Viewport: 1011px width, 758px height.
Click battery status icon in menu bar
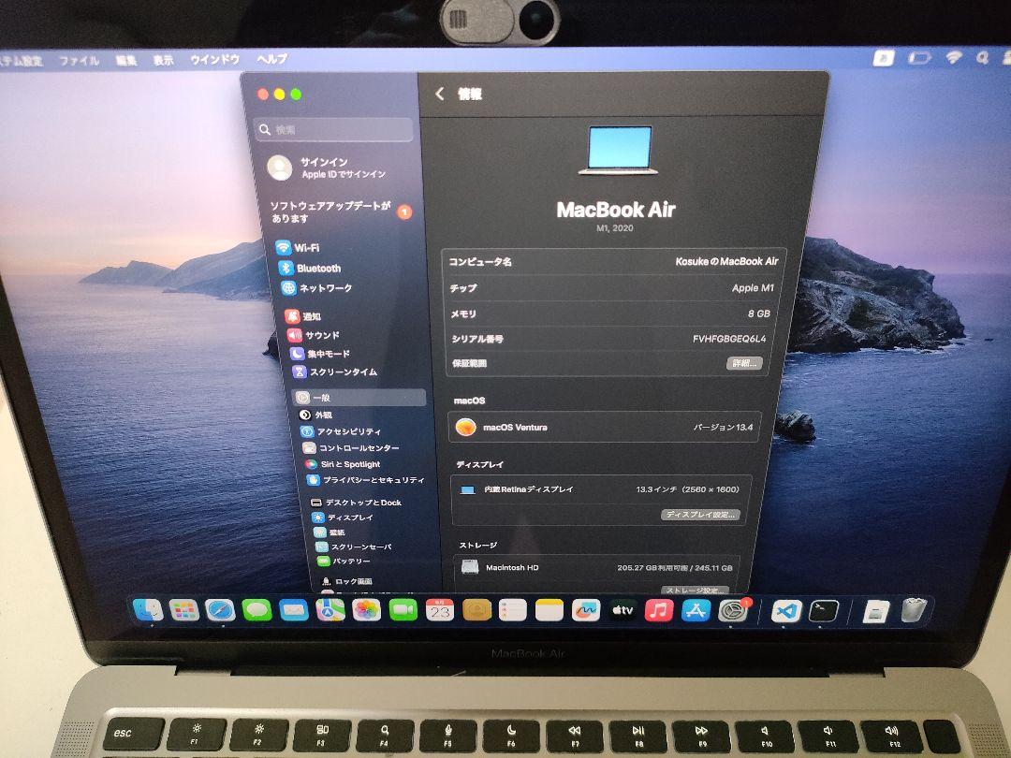pos(919,58)
